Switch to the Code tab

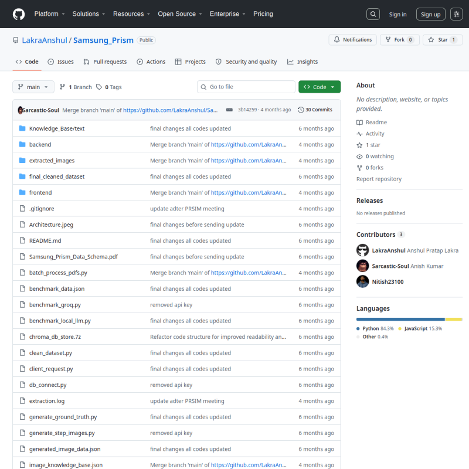(x=27, y=62)
